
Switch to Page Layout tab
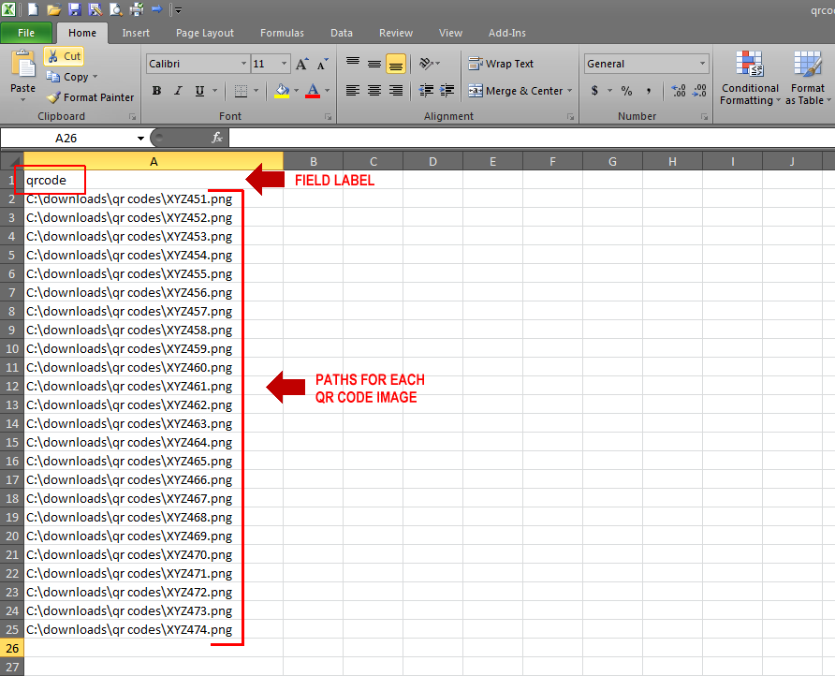pyautogui.click(x=205, y=33)
